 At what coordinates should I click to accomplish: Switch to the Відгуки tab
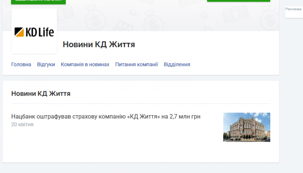tap(46, 64)
